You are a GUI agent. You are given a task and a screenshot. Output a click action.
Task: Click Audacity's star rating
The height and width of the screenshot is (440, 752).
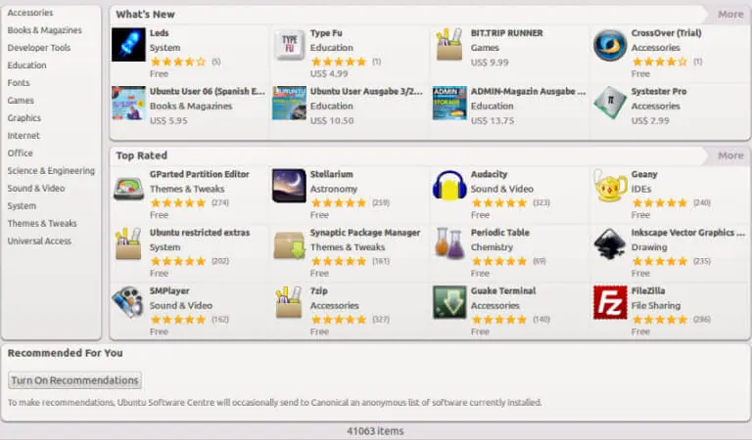coord(498,203)
